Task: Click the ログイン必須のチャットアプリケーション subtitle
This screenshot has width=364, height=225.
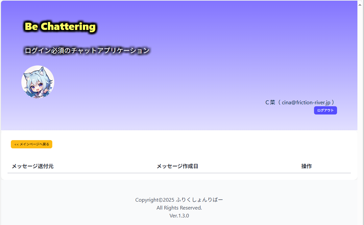Action: (87, 50)
